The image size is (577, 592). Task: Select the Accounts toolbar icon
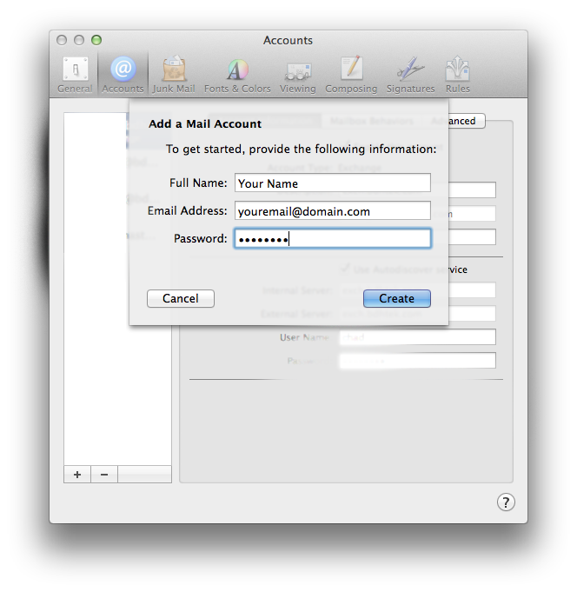click(123, 75)
